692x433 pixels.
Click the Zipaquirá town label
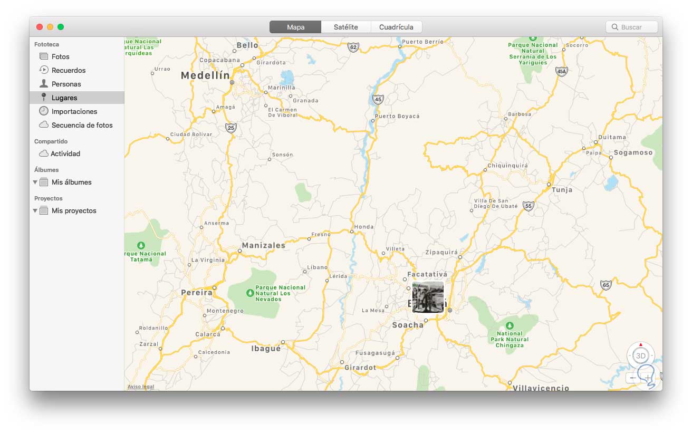pyautogui.click(x=442, y=253)
